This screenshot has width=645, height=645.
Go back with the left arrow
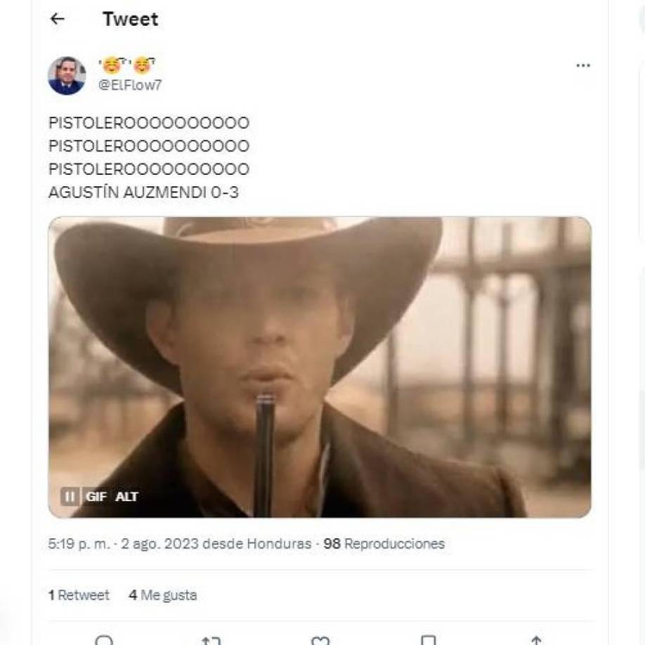pyautogui.click(x=58, y=20)
